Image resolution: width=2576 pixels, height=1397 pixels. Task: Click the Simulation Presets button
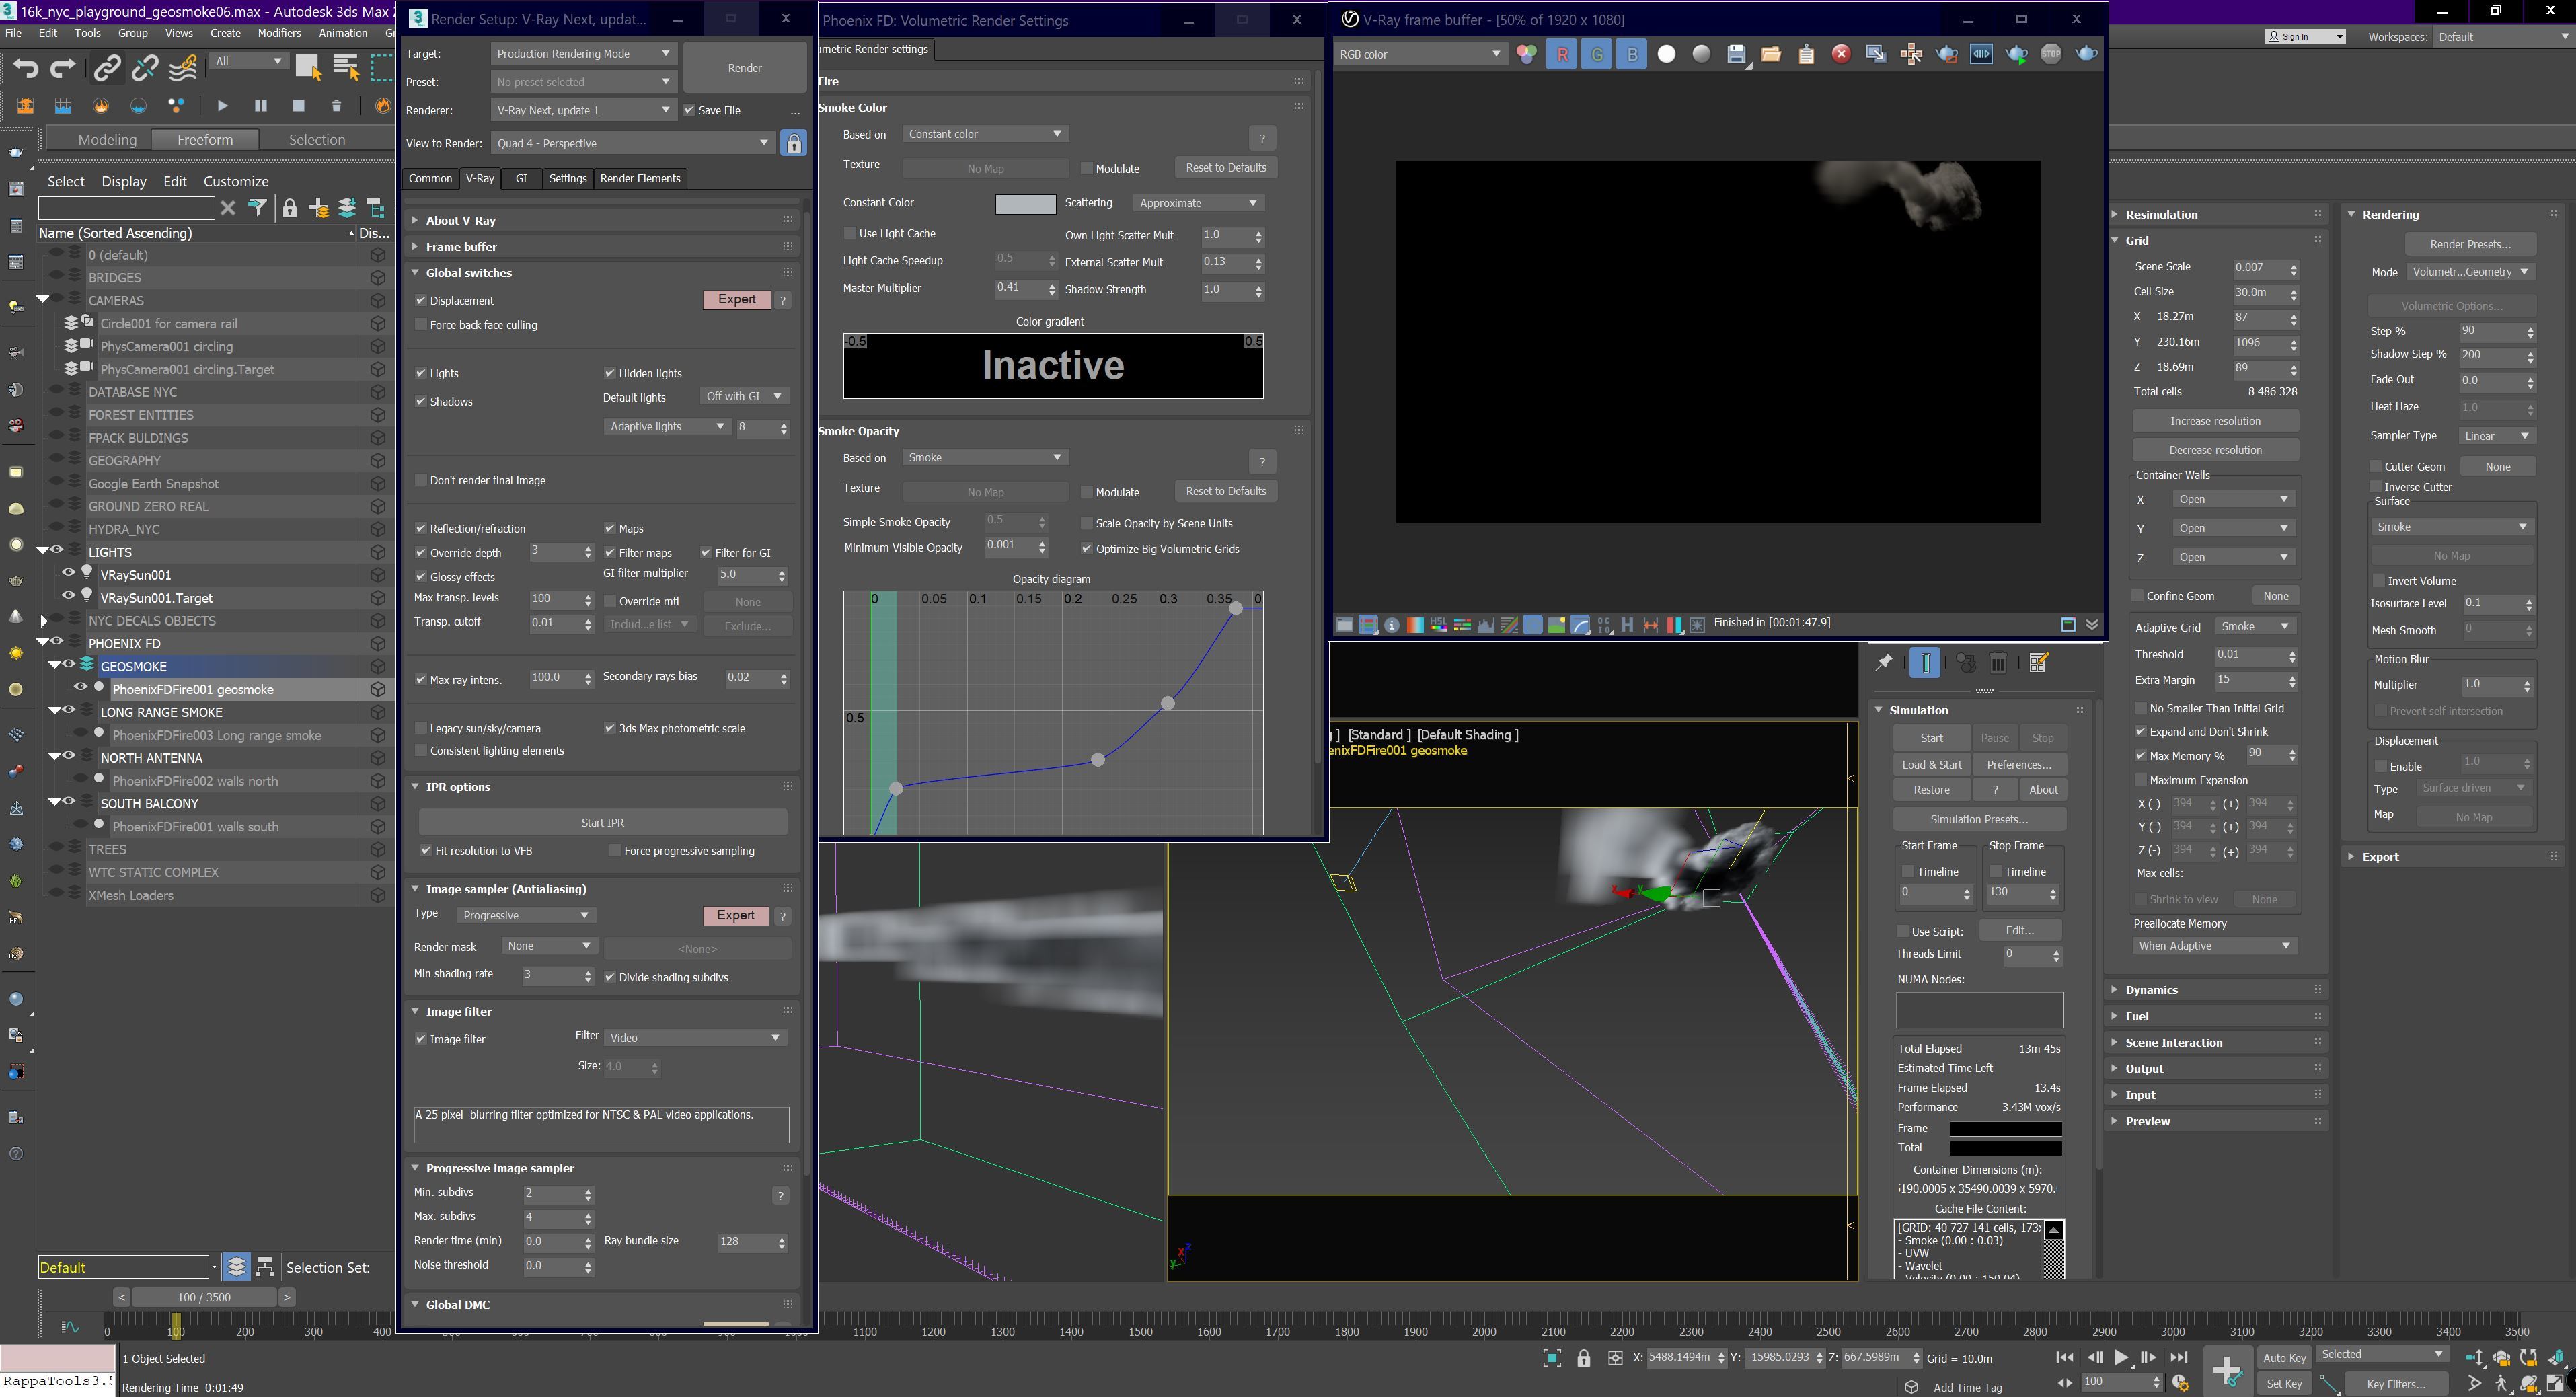pos(1979,819)
